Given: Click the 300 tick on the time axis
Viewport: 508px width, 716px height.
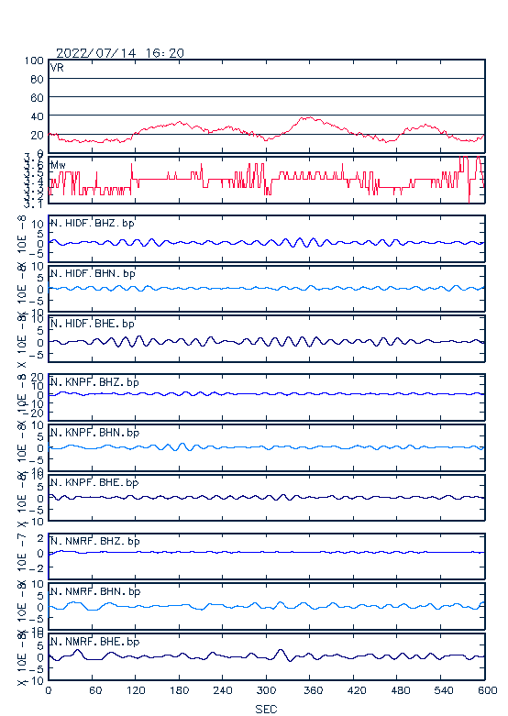Looking at the screenshot, I should (x=266, y=690).
